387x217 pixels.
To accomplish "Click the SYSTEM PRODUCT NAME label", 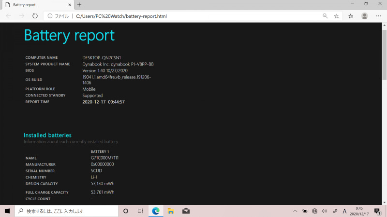I will (47, 64).
